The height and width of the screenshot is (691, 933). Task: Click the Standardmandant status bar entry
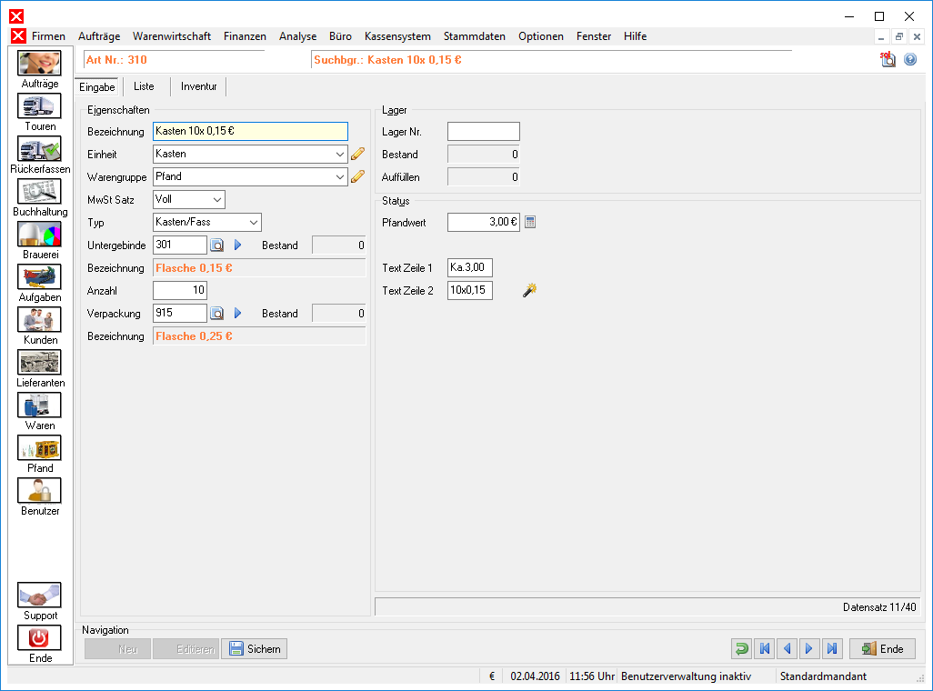point(824,676)
